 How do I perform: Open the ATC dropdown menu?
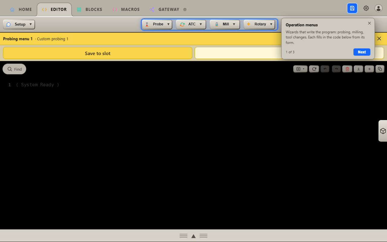coord(191,25)
